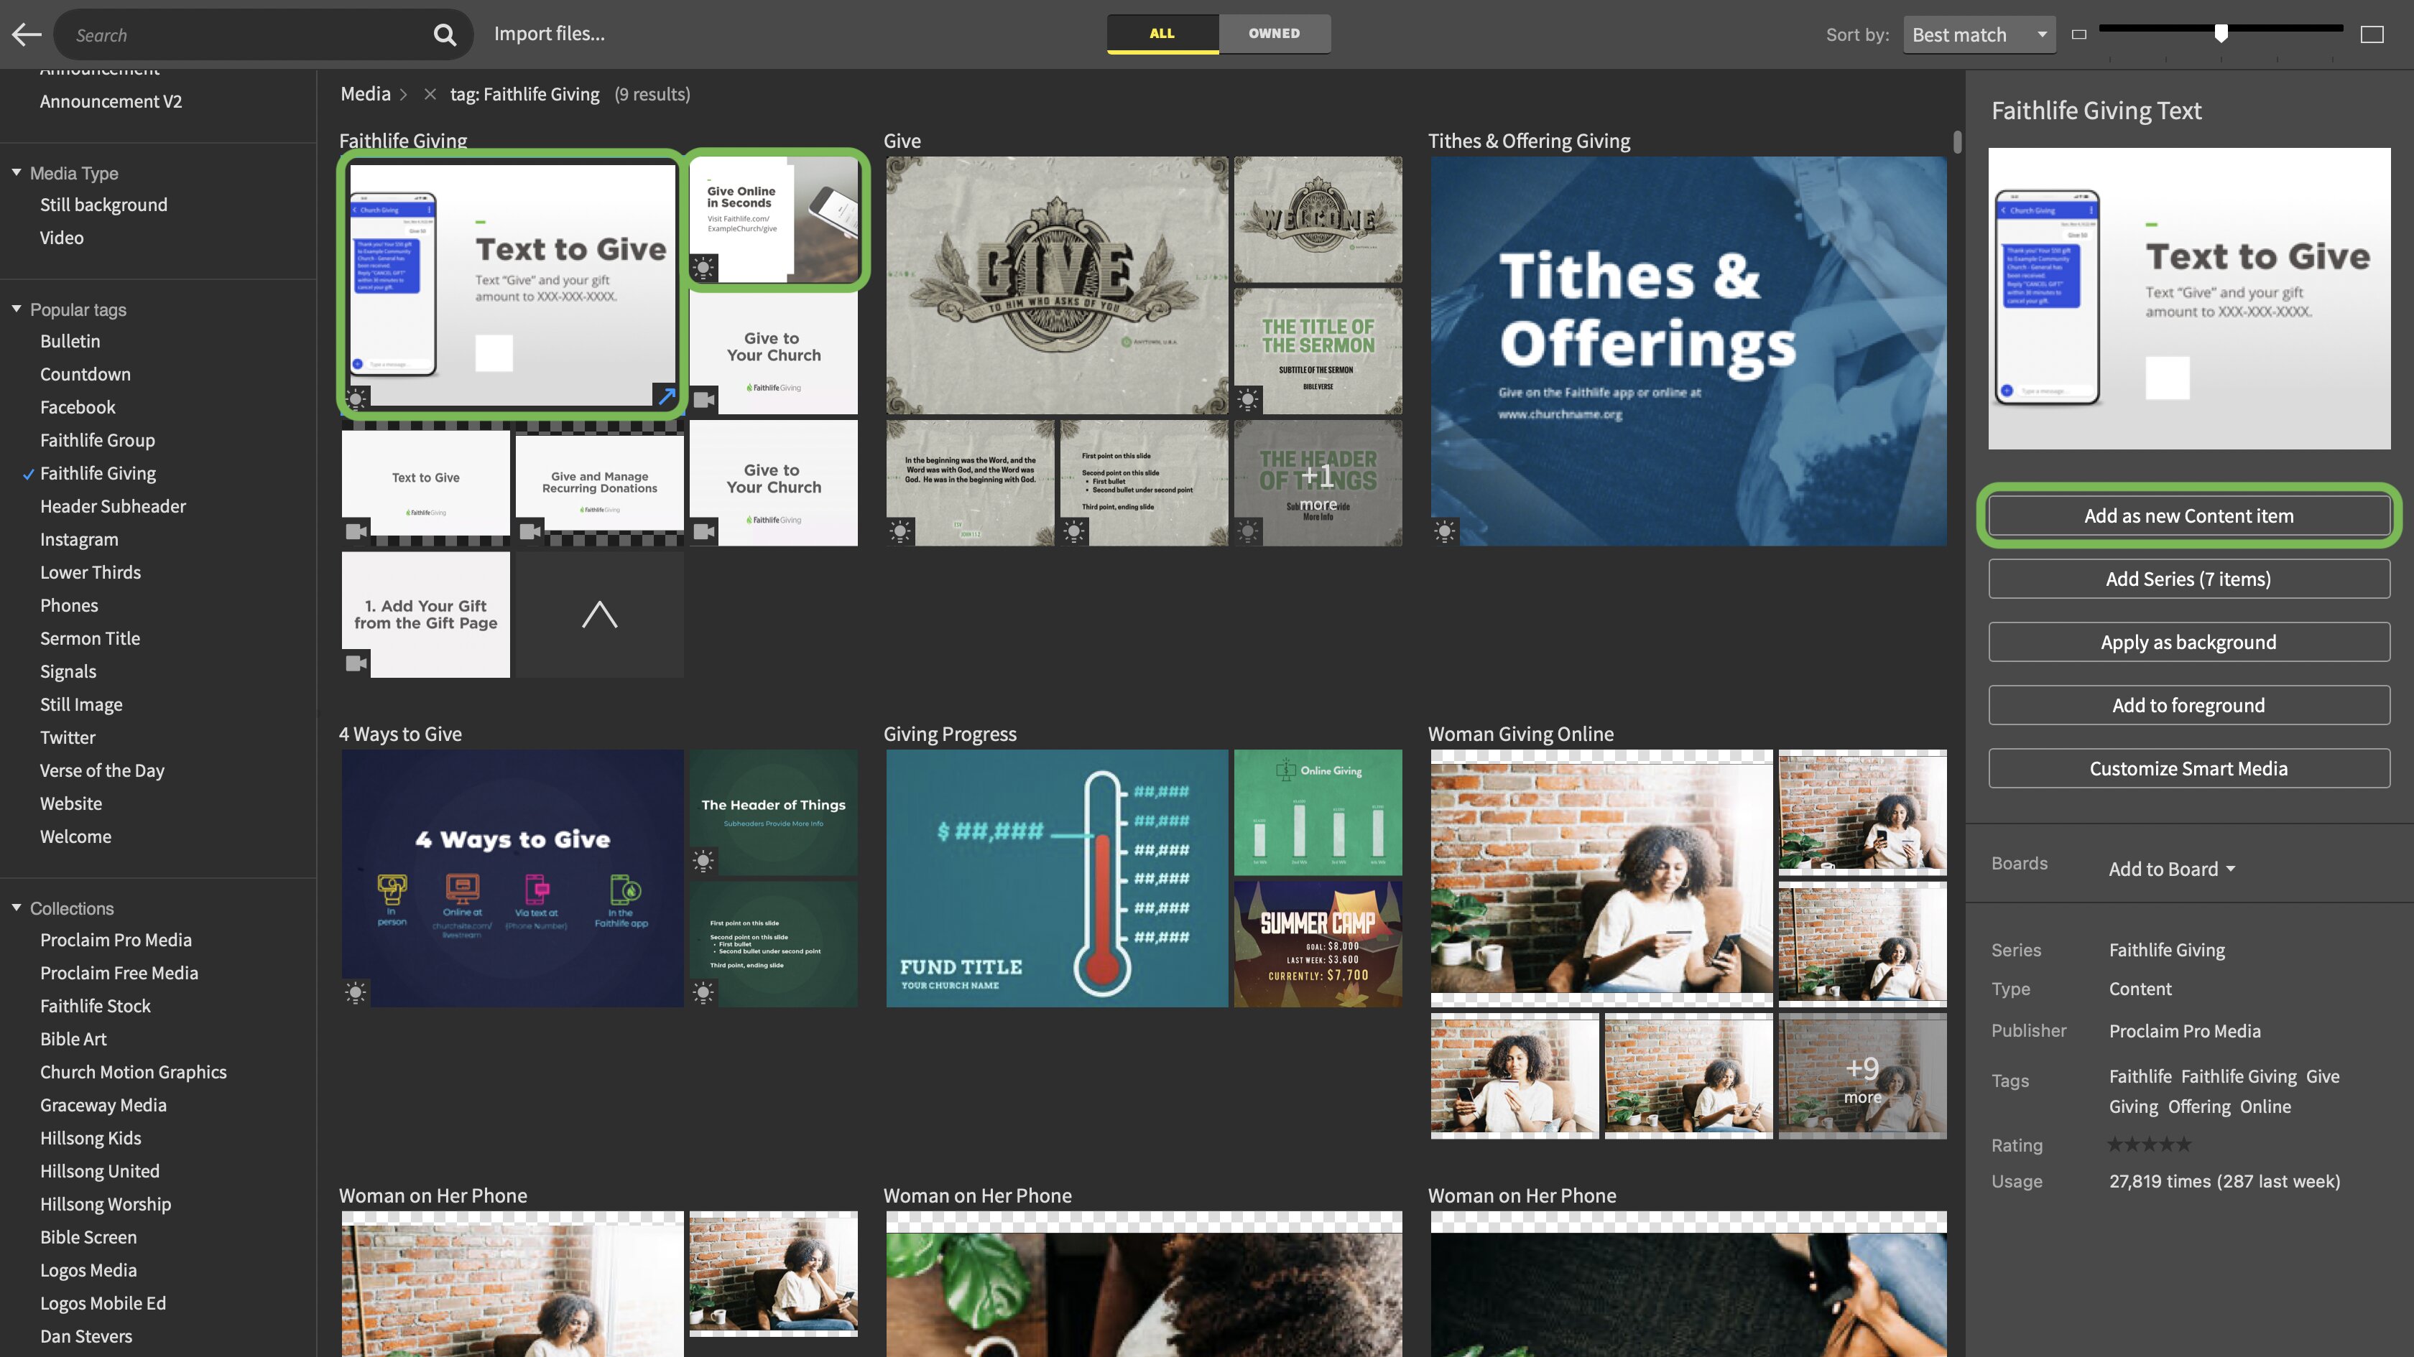2414x1357 pixels.
Task: Click the Proclaim Pro Media publisher link
Action: (2184, 1031)
